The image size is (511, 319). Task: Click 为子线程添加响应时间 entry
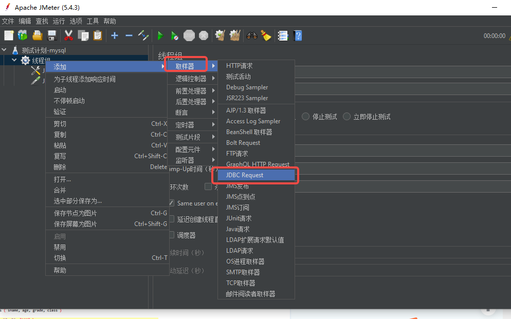(107, 79)
